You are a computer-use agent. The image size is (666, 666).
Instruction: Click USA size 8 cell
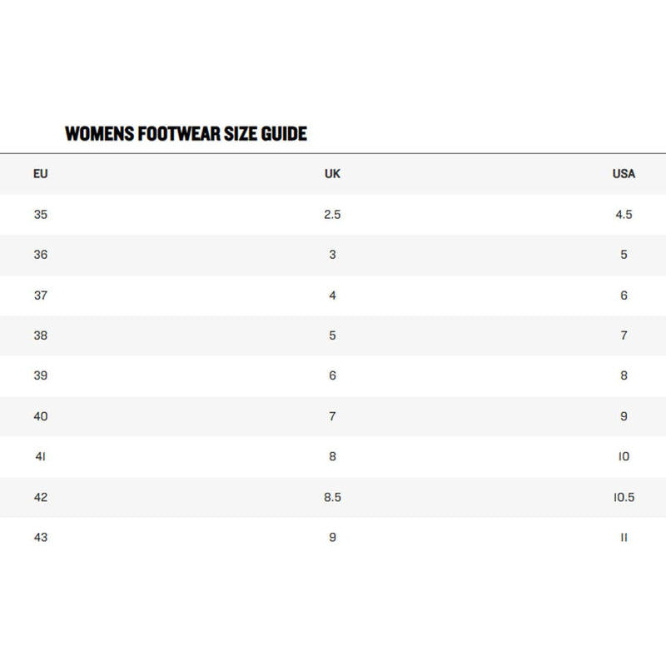coord(624,376)
